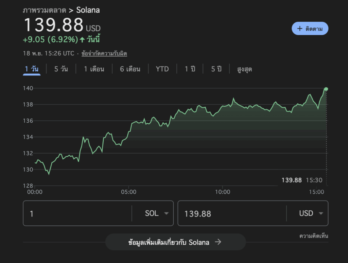The height and width of the screenshot is (263, 348).
Task: Open the ข้อจำกัดความรับผิด disclaimer link
Action: (x=104, y=53)
